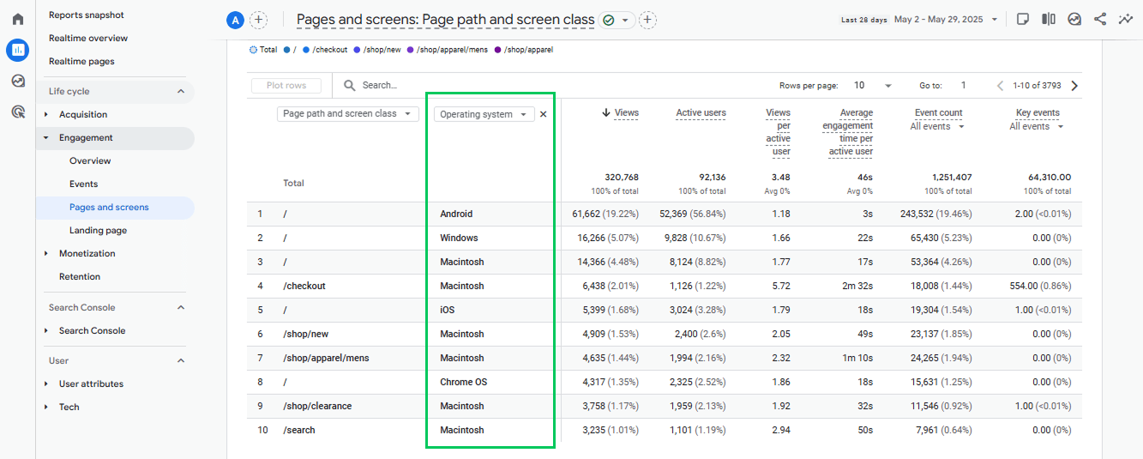Image resolution: width=1143 pixels, height=459 pixels.
Task: Sort by the Active users column
Action: (x=701, y=112)
